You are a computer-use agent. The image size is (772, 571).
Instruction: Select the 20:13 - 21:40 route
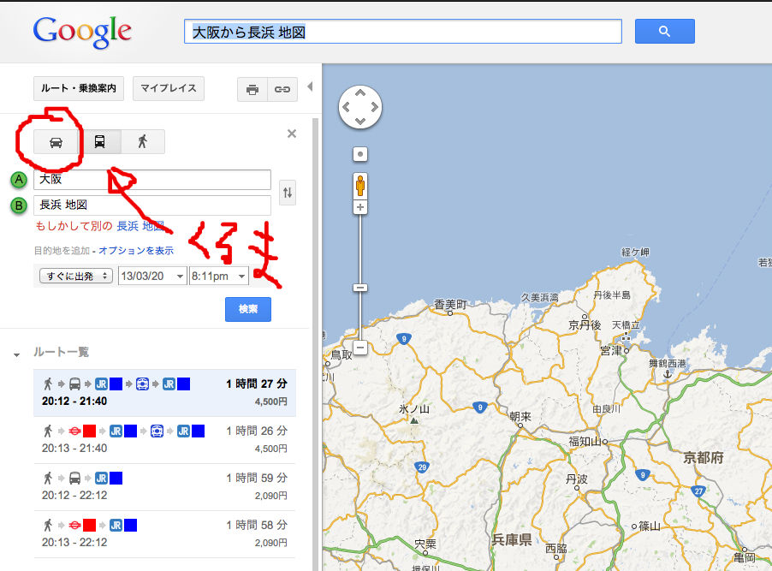click(164, 440)
